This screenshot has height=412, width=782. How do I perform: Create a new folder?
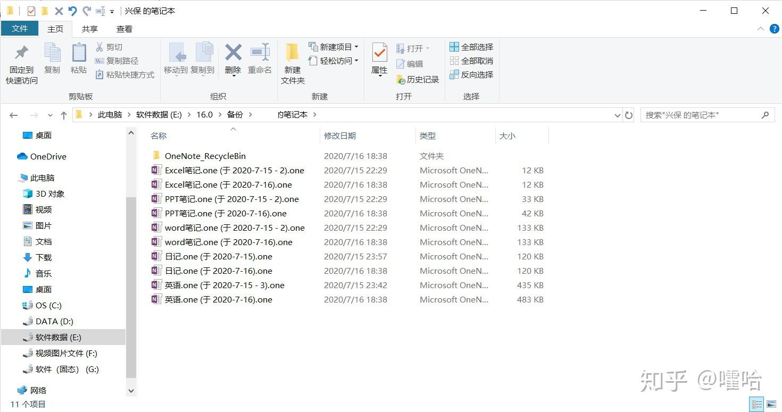293,64
